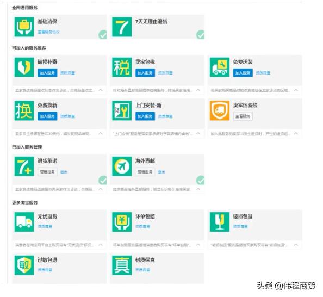
Task: Click the green checkmark on 退货承诺 card
Action: pyautogui.click(x=103, y=181)
